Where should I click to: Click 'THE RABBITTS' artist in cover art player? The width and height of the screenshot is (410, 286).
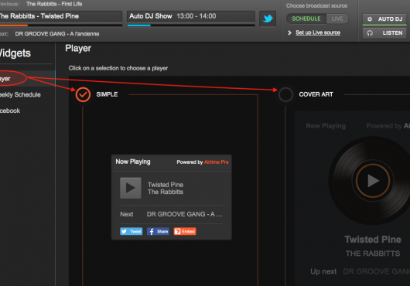373,254
